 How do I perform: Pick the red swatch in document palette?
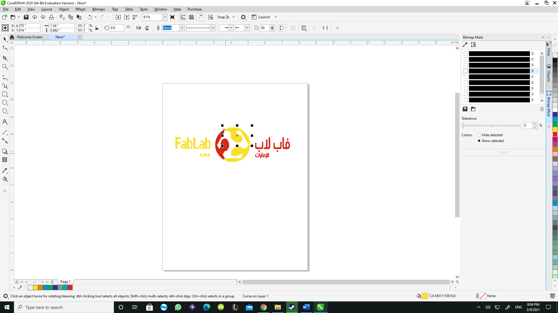tap(70, 287)
